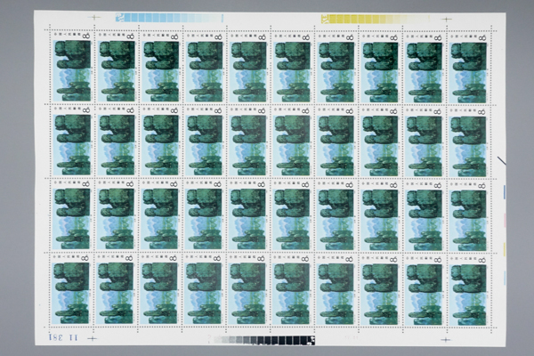The image size is (534, 356).
Task: Click the blue color calibration strip
Action: click(169, 18)
